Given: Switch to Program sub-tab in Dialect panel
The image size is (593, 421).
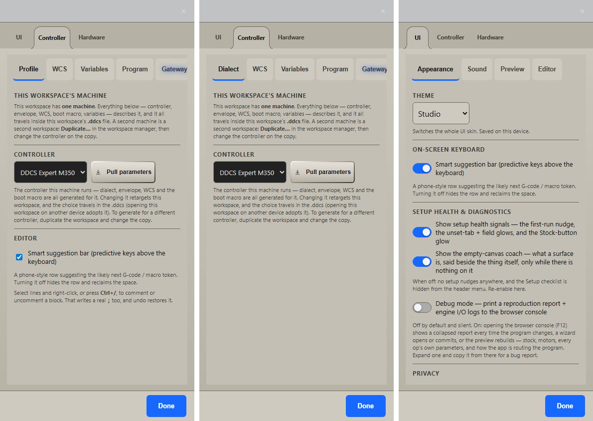Looking at the screenshot, I should (x=335, y=69).
